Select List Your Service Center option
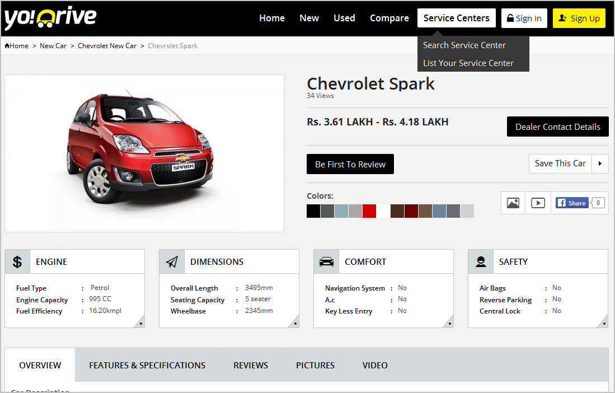This screenshot has height=393, width=615. coord(468,63)
